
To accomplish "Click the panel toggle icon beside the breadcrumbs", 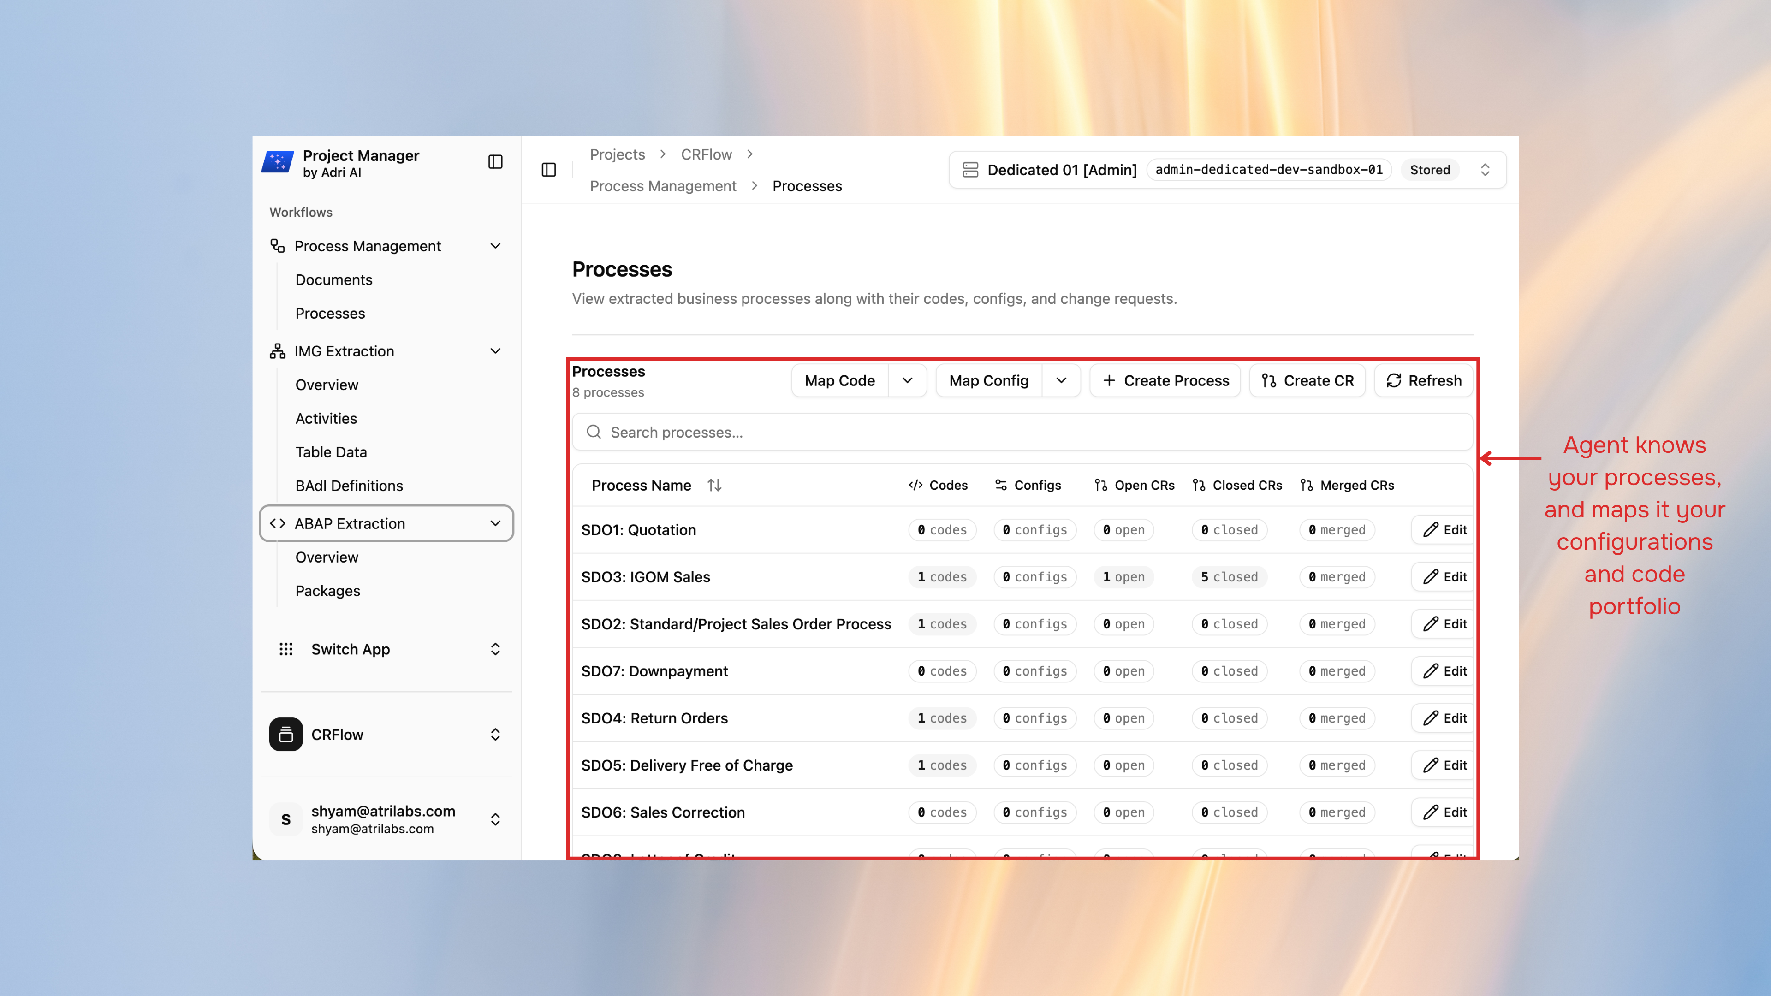I will 548,170.
